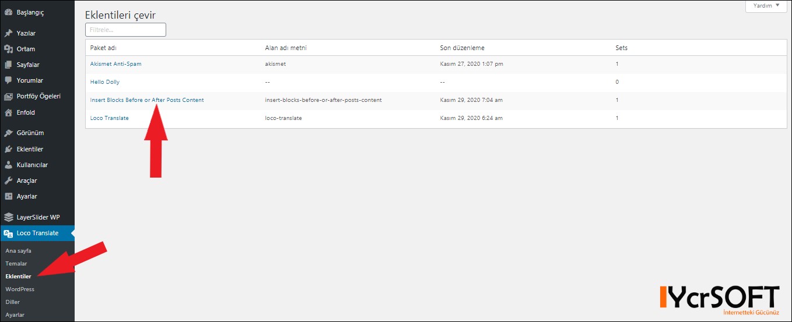This screenshot has width=792, height=322.
Task: Focus the Filtrele filter input field
Action: coord(125,29)
